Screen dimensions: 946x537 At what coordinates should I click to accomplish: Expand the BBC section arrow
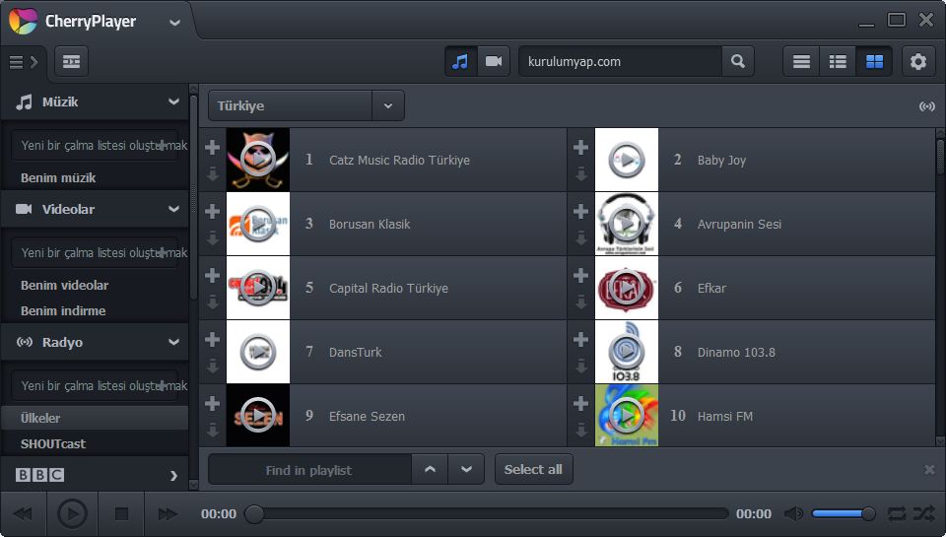173,476
